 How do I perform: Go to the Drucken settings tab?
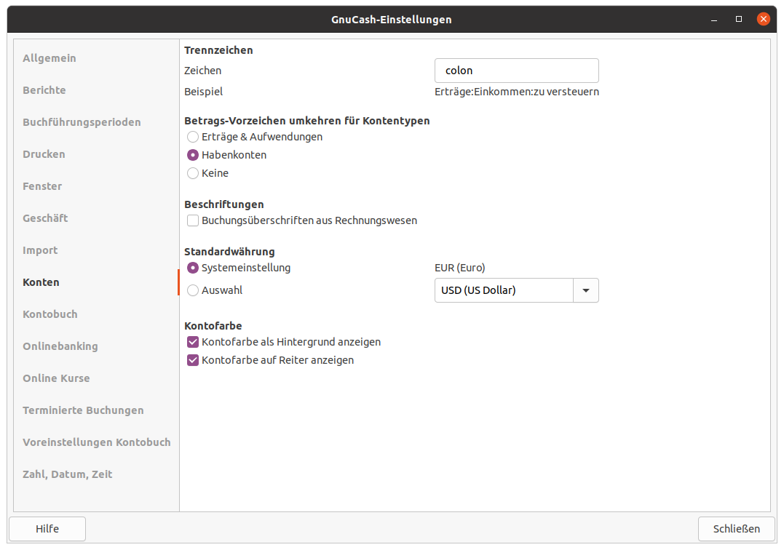pyautogui.click(x=44, y=154)
